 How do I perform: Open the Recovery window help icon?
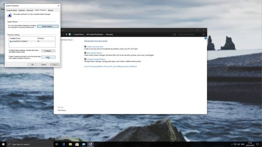[x=206, y=38]
